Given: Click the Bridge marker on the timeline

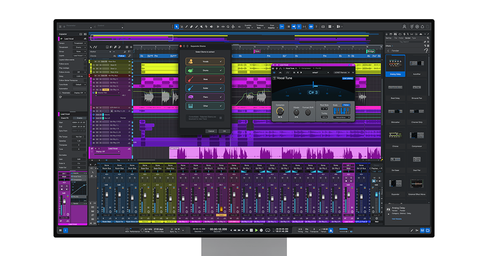Looking at the screenshot, I should coord(371,51).
